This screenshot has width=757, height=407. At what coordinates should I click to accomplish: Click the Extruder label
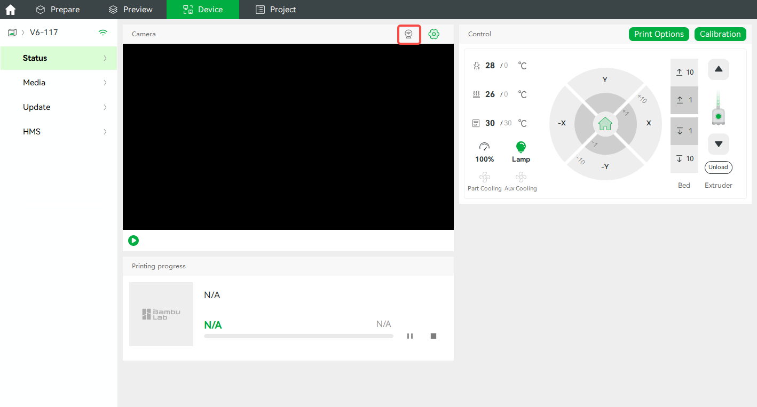719,186
